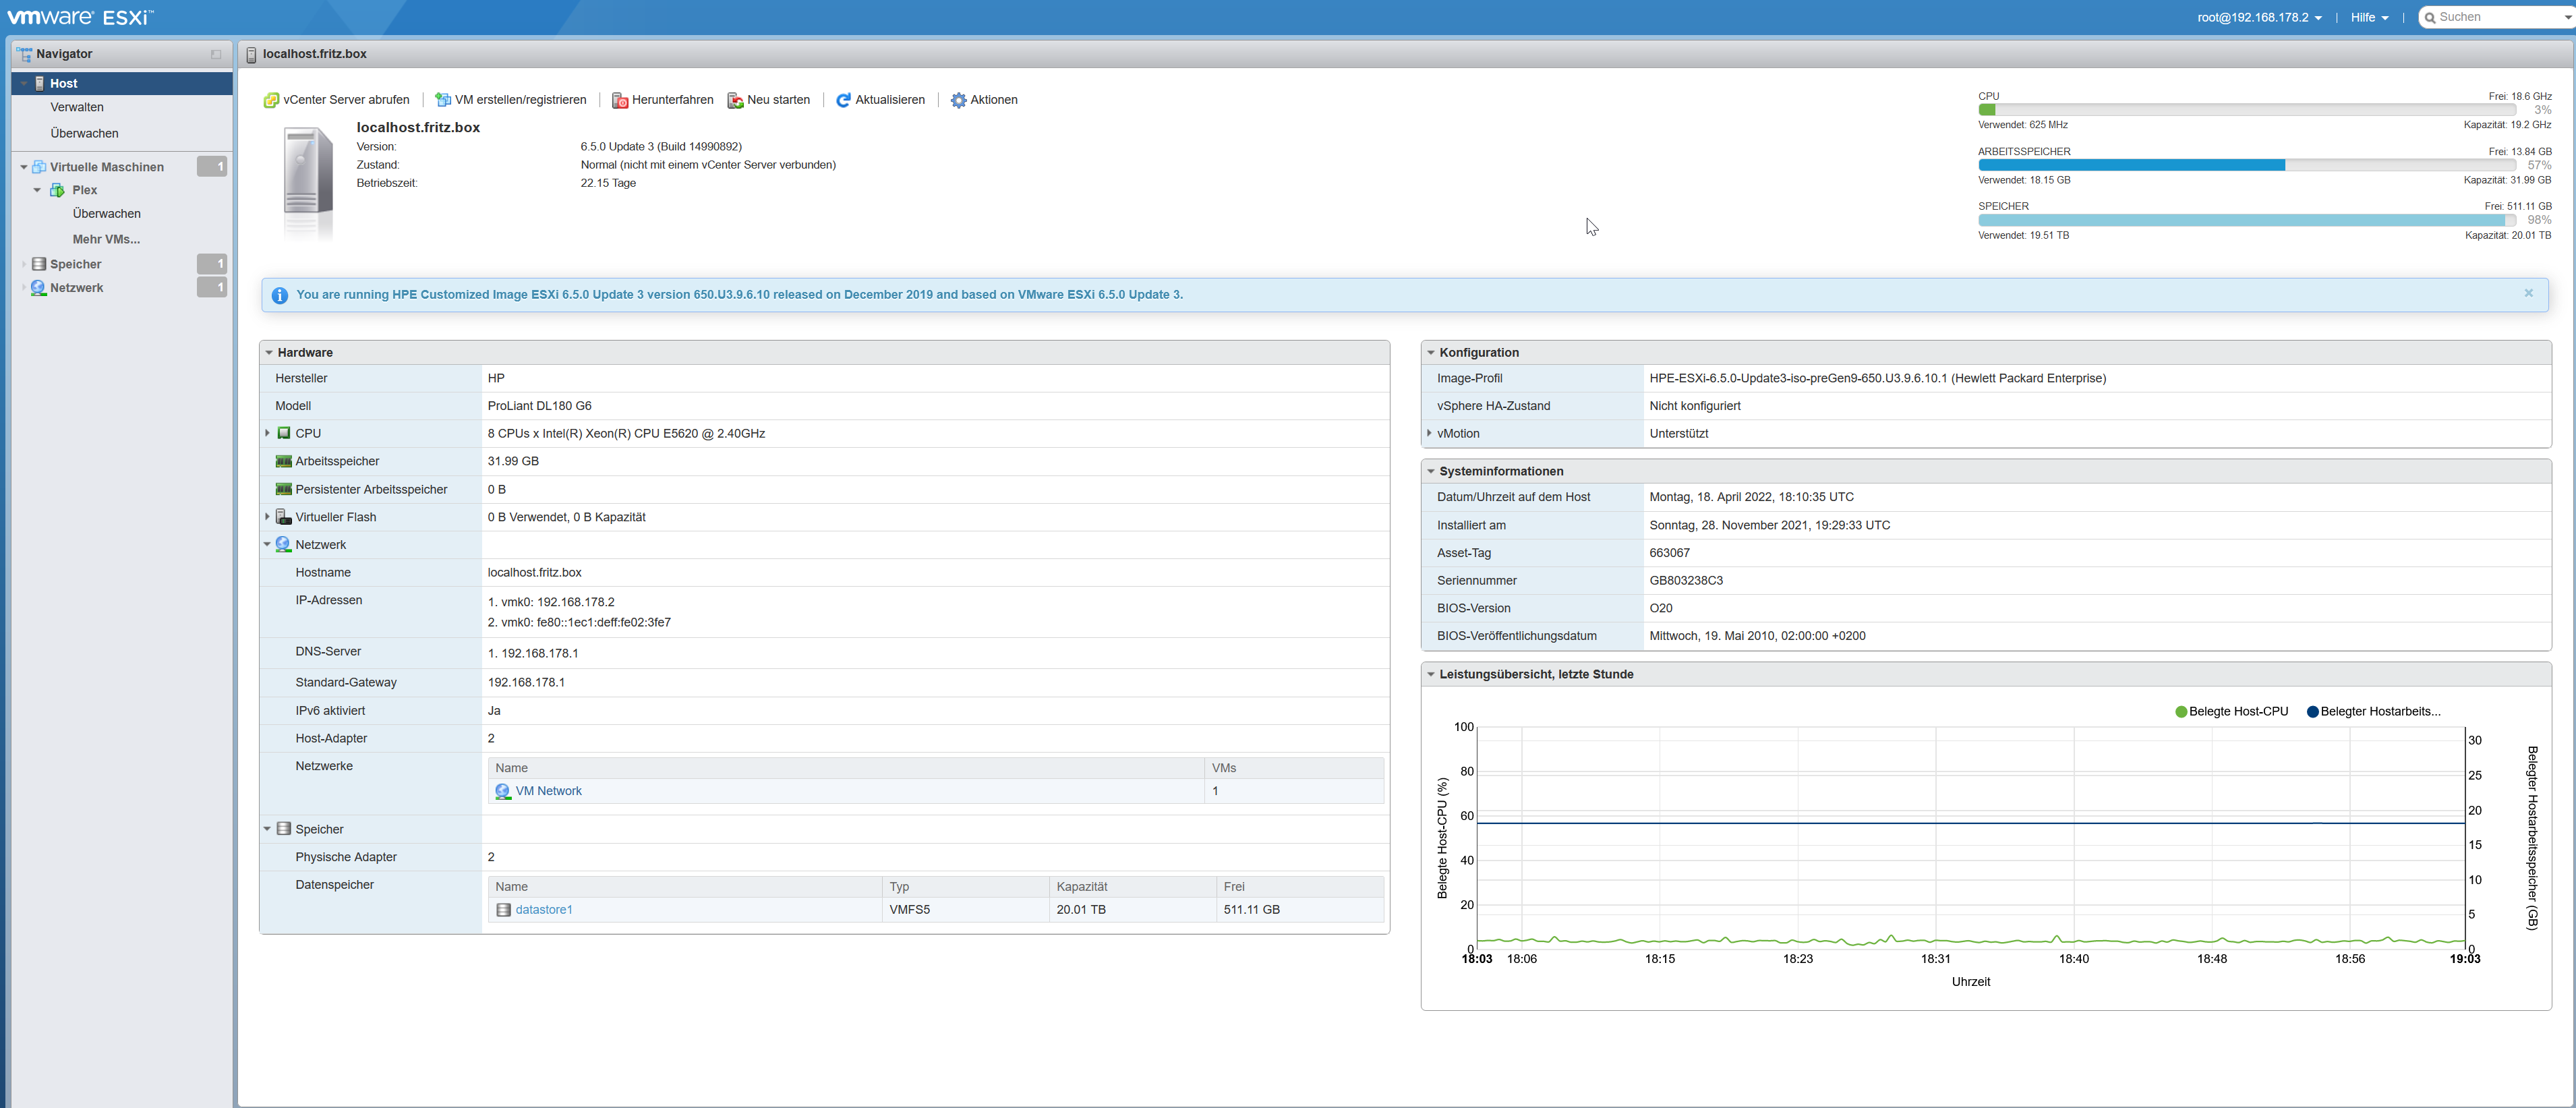2576x1108 pixels.
Task: Open the VM Network link
Action: tap(548, 791)
